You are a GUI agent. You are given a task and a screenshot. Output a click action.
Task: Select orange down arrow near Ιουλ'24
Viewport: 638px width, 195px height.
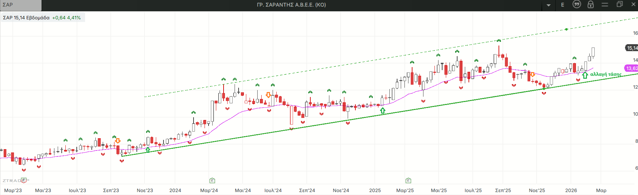[268, 95]
